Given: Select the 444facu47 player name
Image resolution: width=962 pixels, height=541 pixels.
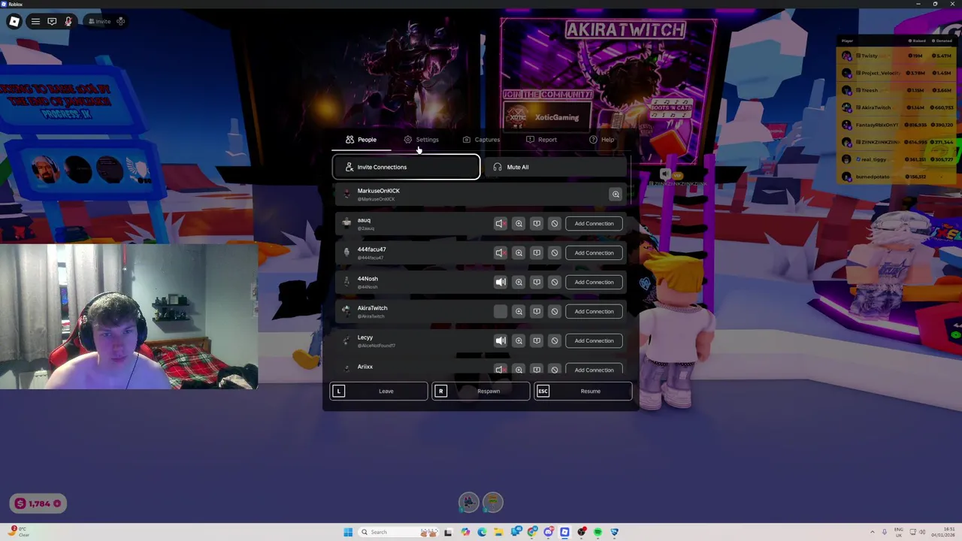Looking at the screenshot, I should (371, 249).
